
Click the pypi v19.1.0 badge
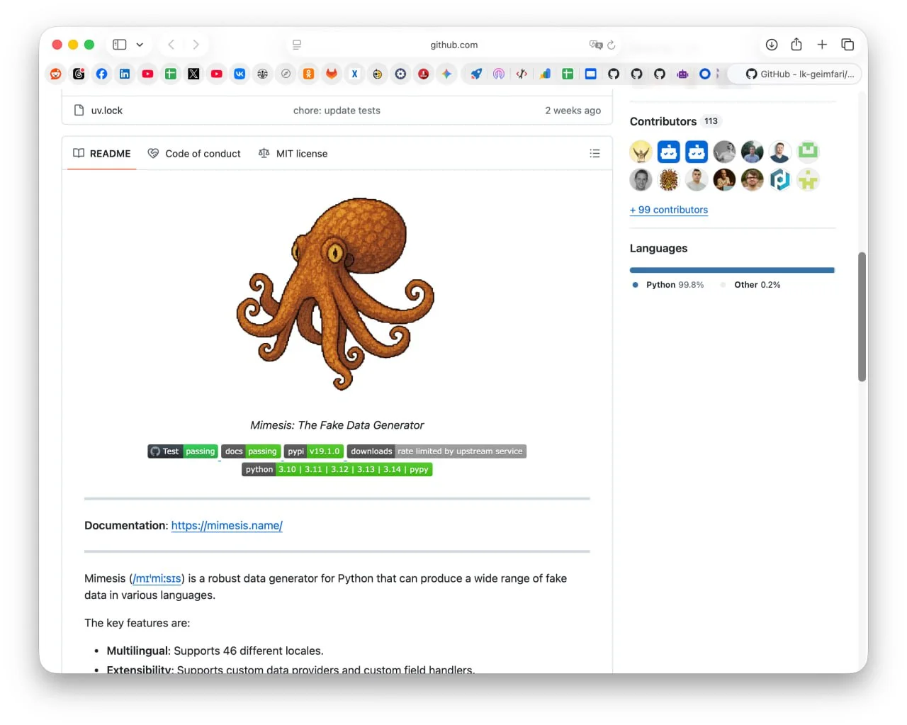click(314, 451)
